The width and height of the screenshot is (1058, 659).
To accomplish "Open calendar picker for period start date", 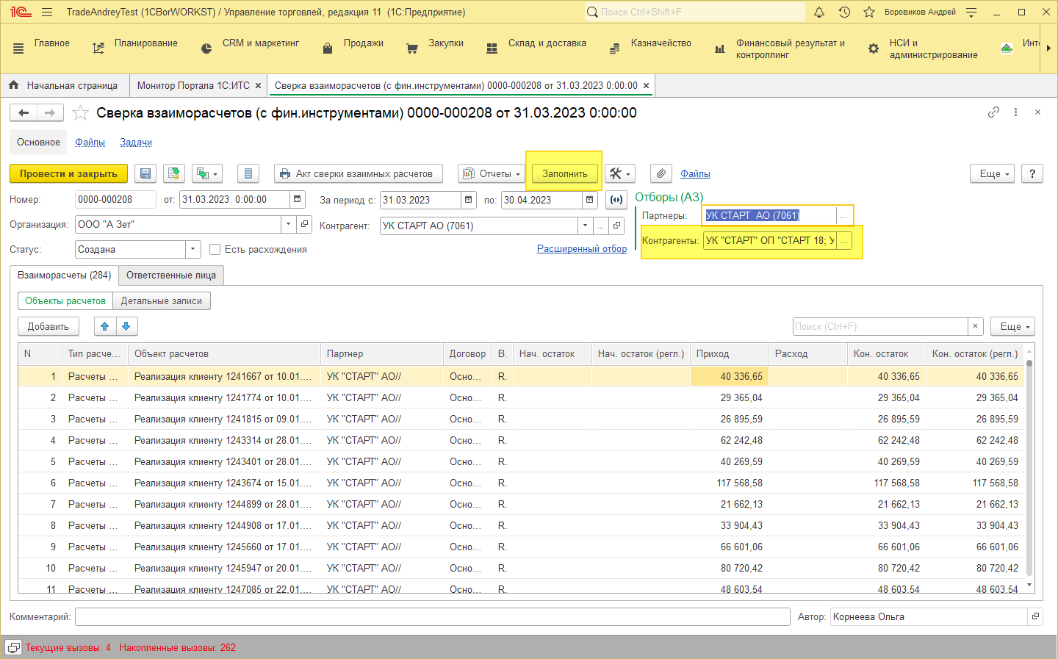I will point(469,200).
